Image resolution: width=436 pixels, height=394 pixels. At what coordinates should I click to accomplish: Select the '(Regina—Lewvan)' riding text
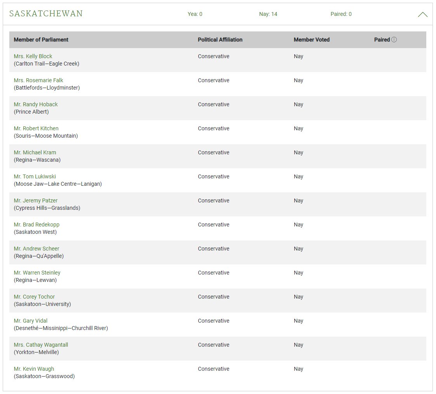point(35,280)
